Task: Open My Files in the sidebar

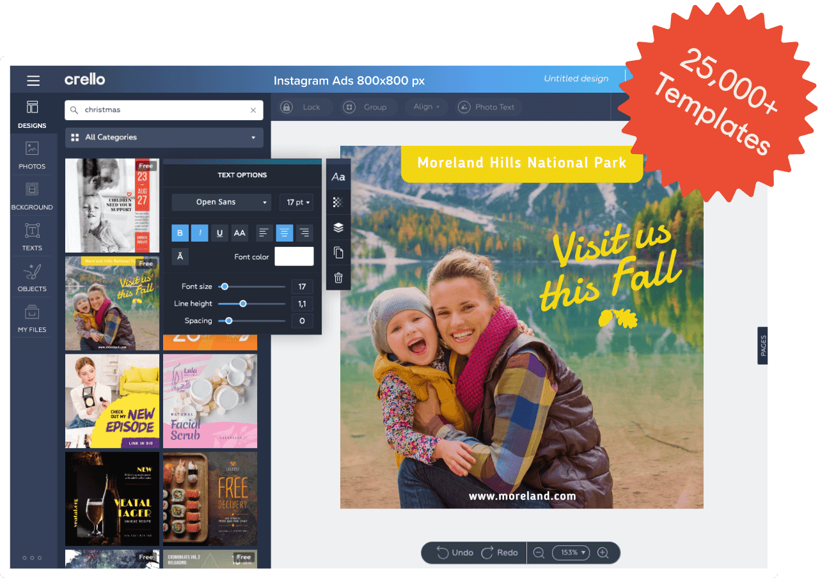Action: pyautogui.click(x=32, y=318)
